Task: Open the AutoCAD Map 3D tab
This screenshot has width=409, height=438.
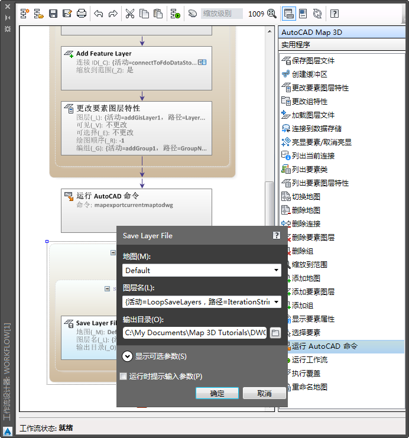Action: 342,33
